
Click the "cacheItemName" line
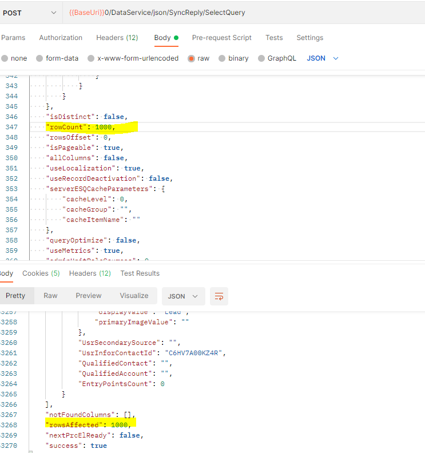[x=101, y=220]
